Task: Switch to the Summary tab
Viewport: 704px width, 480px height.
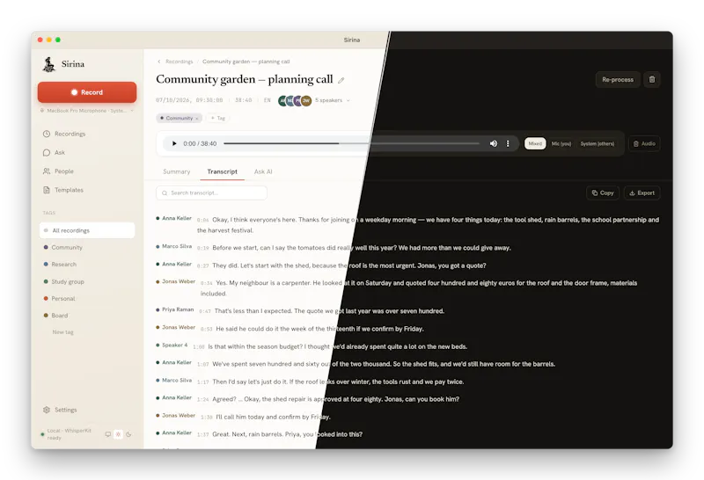Action: 177,171
